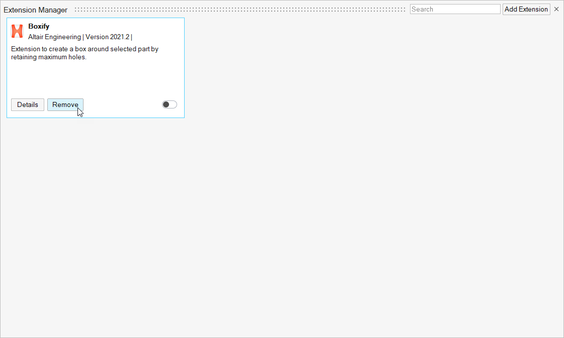
Task: Click blank card space between Remove and toggle
Action: pyautogui.click(x=122, y=104)
